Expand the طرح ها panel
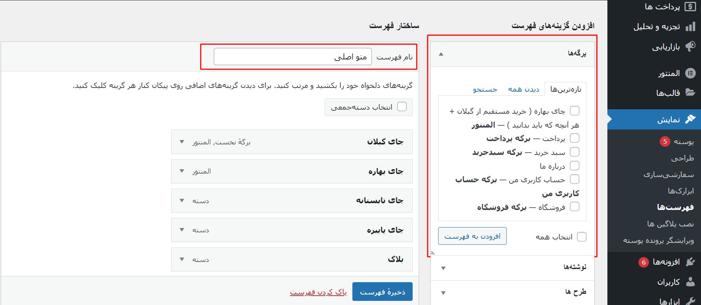This screenshot has height=305, width=701. 443,293
